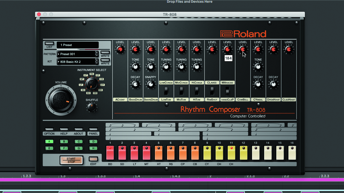Click the PANEL button
This screenshot has height=193, width=344.
coord(93,129)
